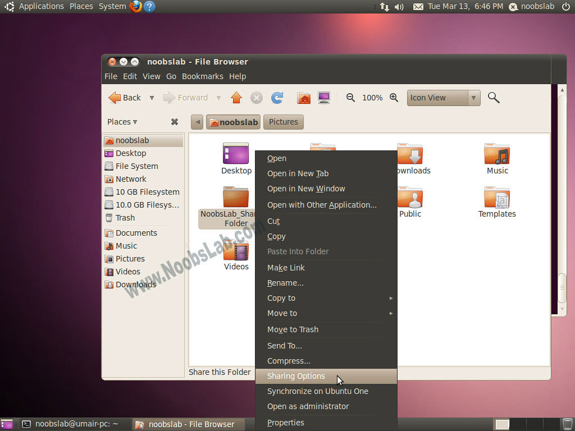Choose Synchronize on Ubuntu One
The image size is (575, 431).
click(x=326, y=391)
